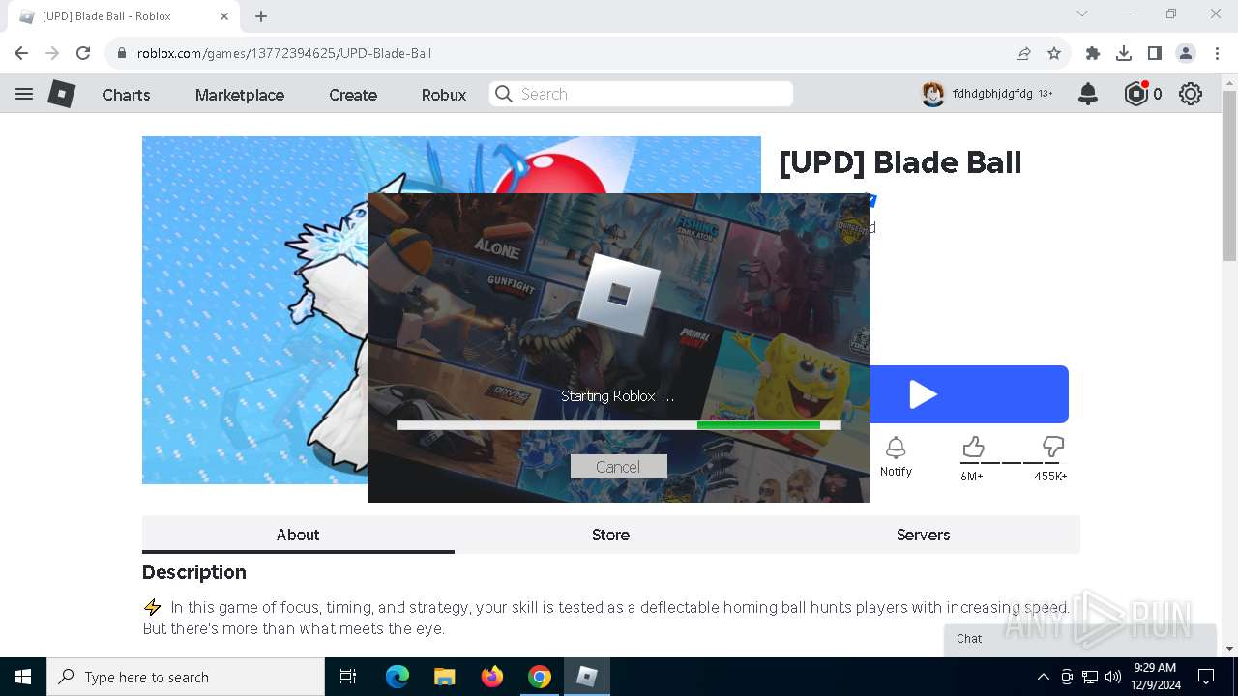The width and height of the screenshot is (1238, 696).
Task: Go back in browser history
Action: pos(21,53)
